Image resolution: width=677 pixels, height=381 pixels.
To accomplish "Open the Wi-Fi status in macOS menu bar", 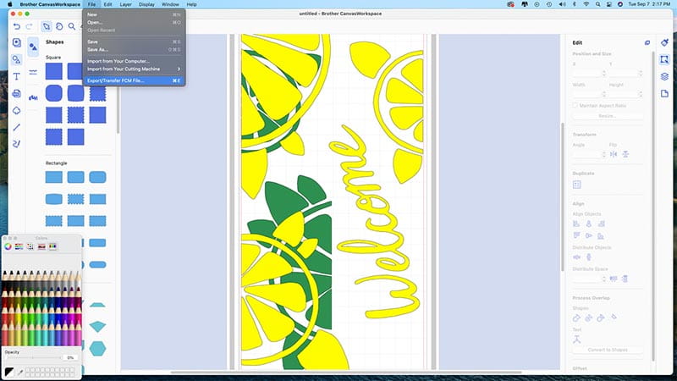I will pos(586,4).
